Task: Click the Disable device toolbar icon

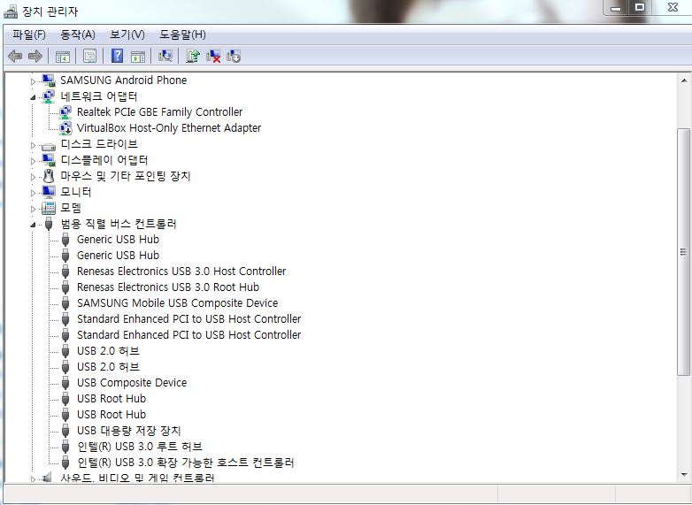Action: pyautogui.click(x=233, y=56)
